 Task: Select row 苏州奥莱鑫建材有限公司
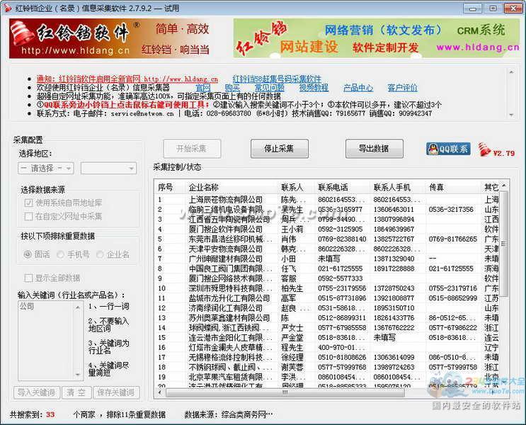[327, 317]
